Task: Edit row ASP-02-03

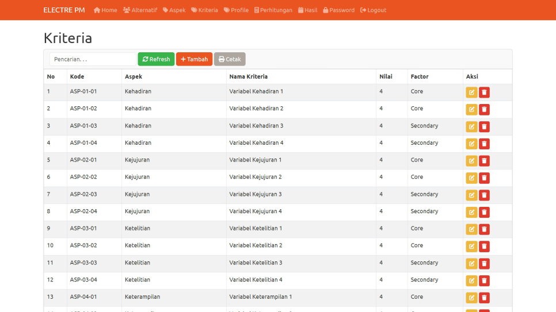Action: click(x=471, y=195)
